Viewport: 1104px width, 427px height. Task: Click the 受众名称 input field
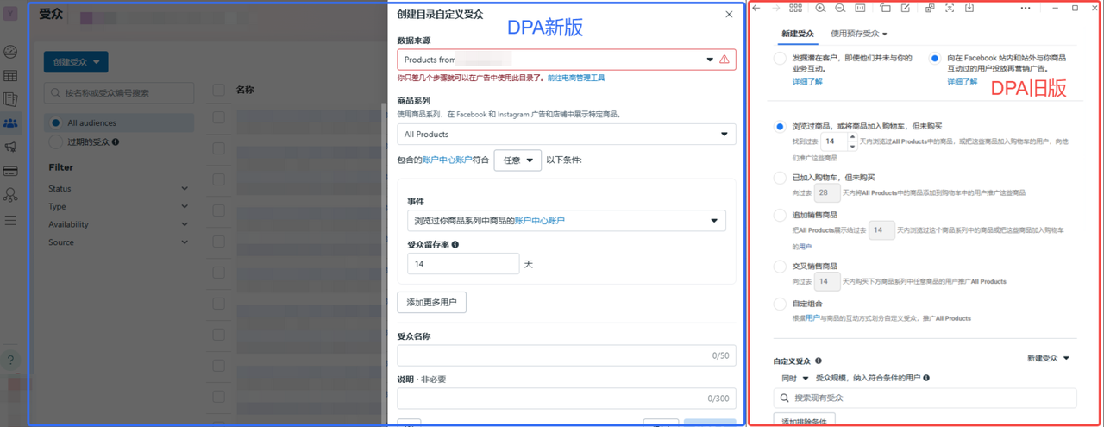566,355
